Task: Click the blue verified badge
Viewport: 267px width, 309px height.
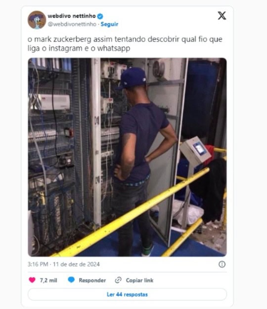Action: click(100, 16)
